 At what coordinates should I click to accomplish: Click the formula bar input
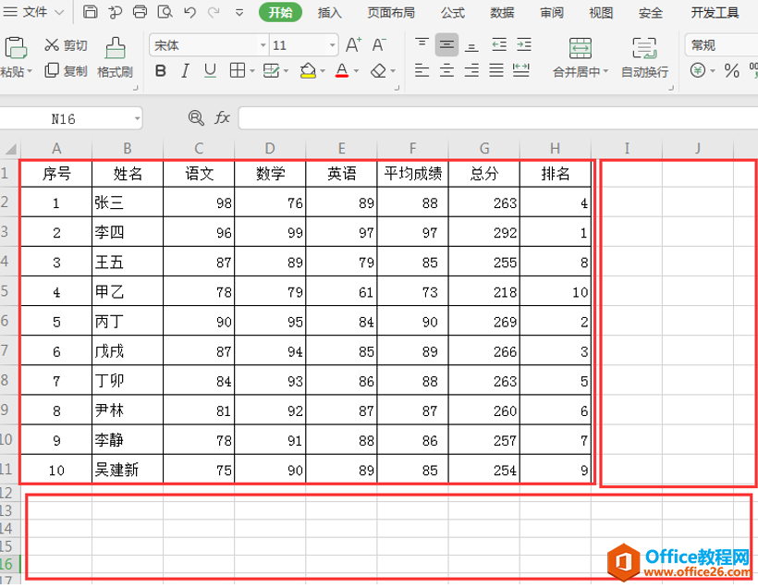click(x=498, y=118)
